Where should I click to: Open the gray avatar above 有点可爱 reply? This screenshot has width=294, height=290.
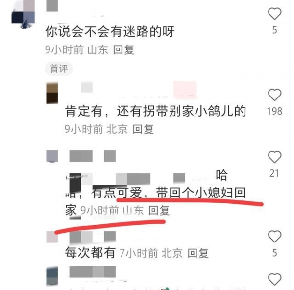52,156
